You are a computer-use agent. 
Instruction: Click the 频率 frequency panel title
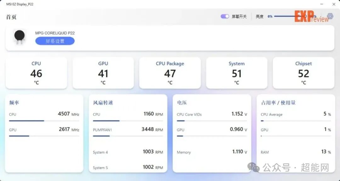[14, 102]
